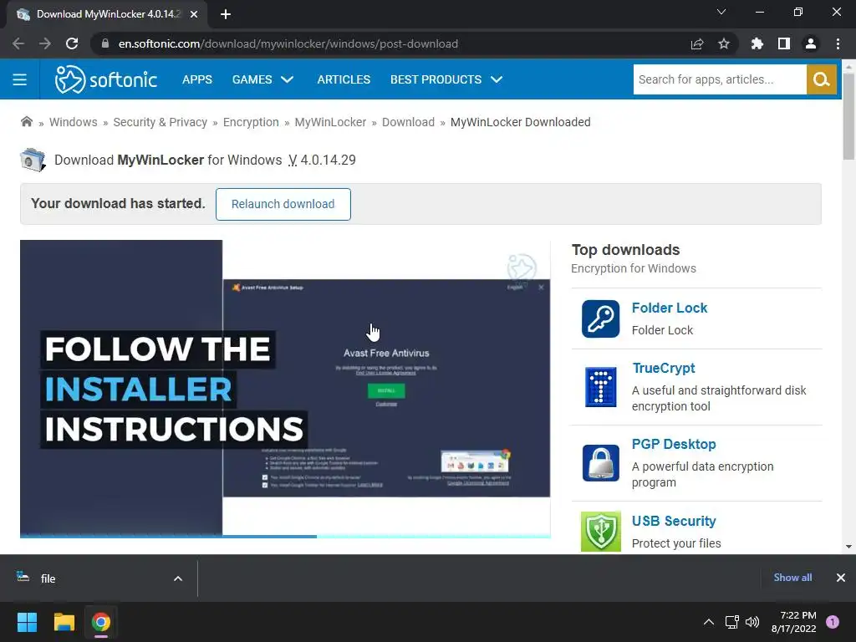Screen dimensions: 856x642
Task: Click Show all downloads
Action: [792, 578]
